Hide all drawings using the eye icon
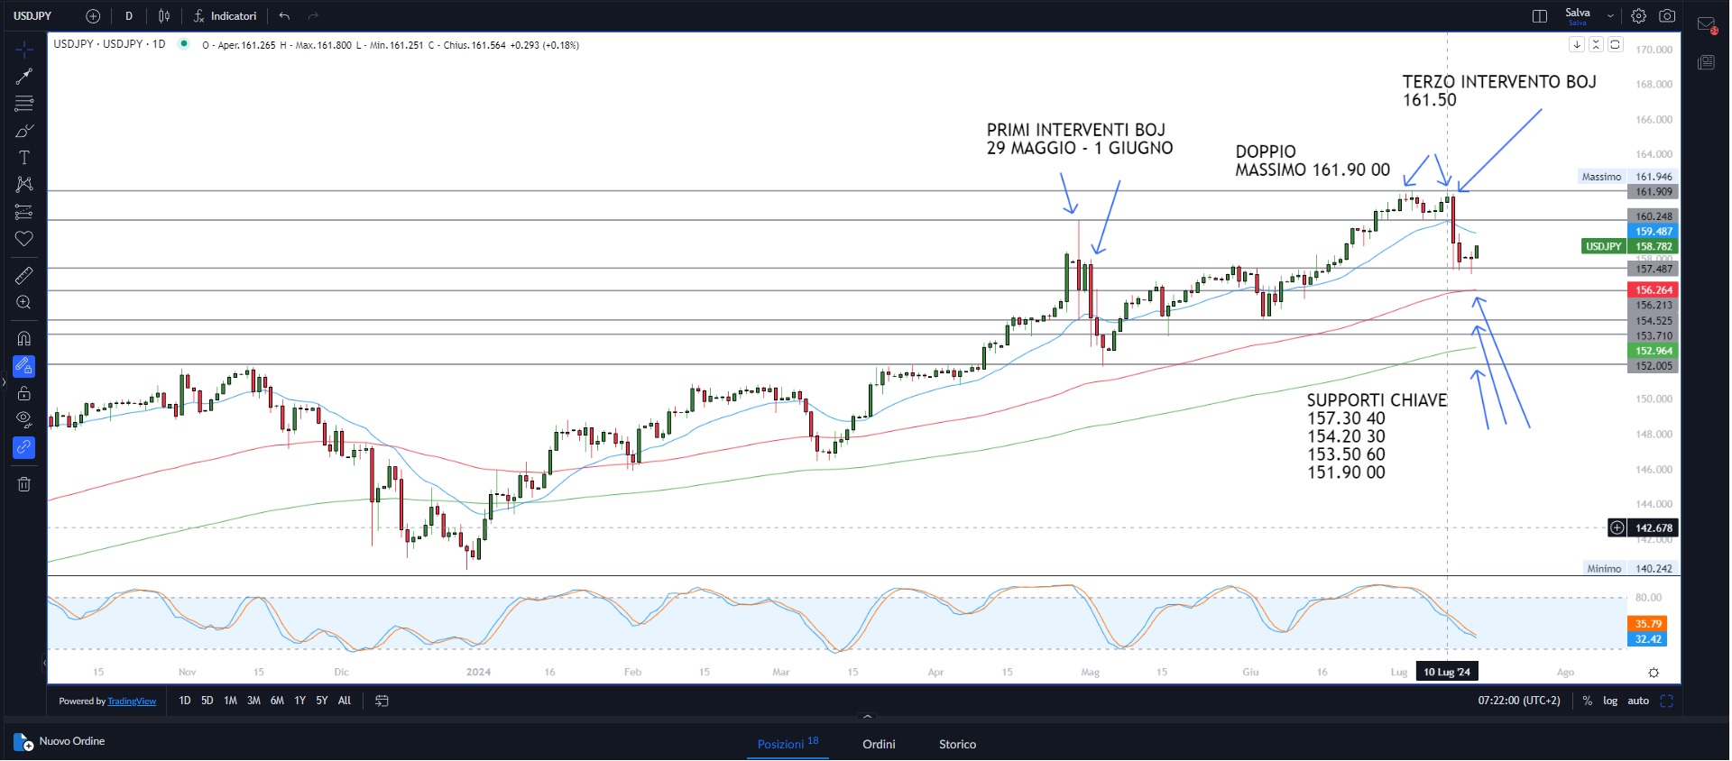 coord(24,419)
